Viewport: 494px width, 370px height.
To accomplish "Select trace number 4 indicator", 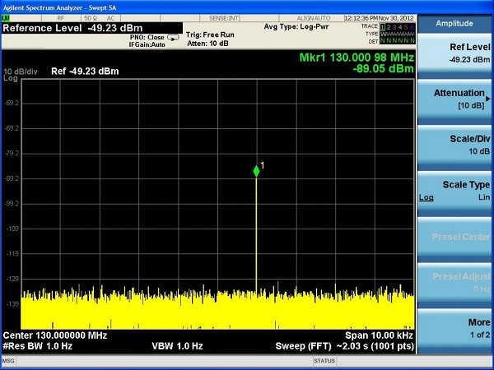I will [400, 27].
